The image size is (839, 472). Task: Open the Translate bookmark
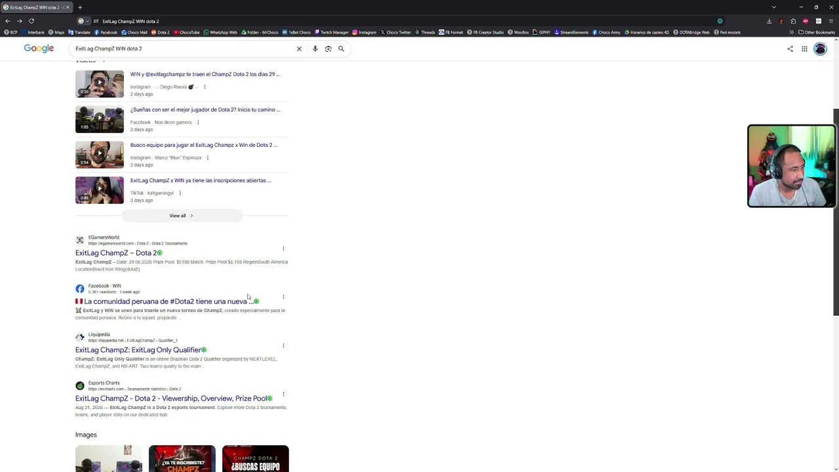(x=79, y=32)
